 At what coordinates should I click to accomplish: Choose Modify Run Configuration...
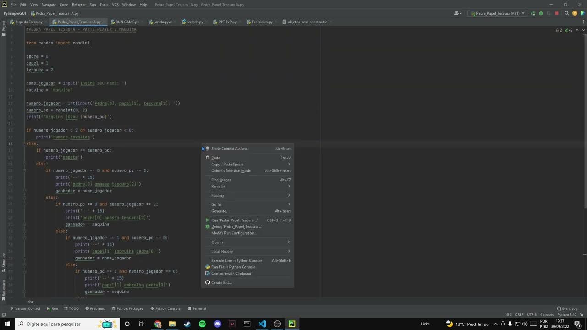pyautogui.click(x=248, y=233)
